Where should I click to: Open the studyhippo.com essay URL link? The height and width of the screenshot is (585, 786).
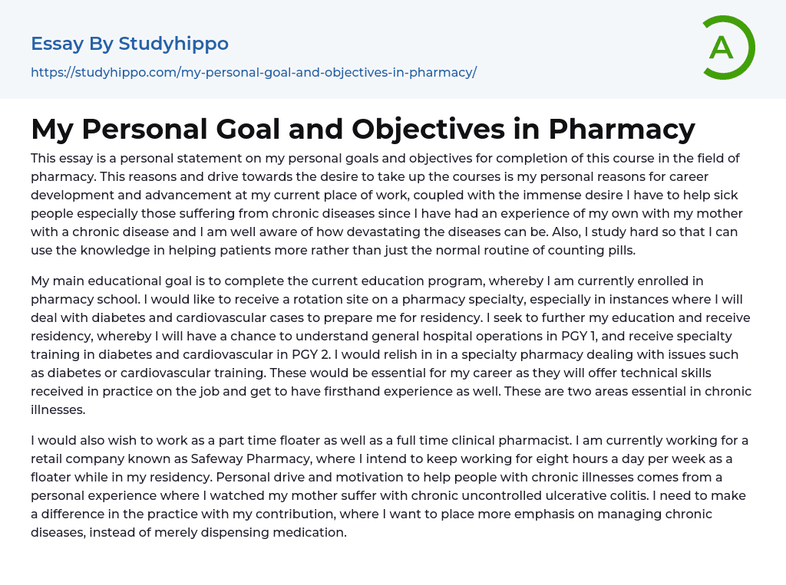pos(253,72)
